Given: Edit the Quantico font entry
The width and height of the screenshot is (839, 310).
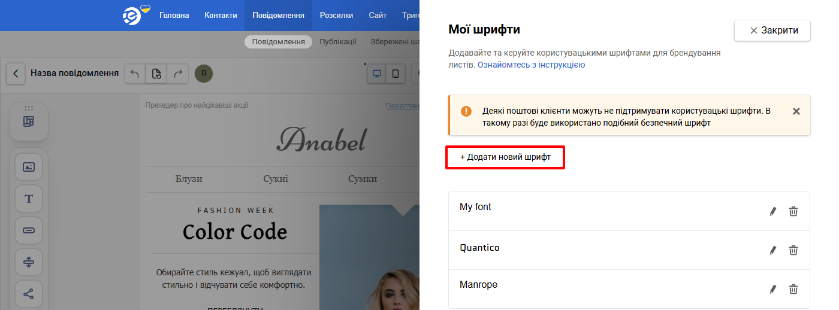Looking at the screenshot, I should (773, 250).
